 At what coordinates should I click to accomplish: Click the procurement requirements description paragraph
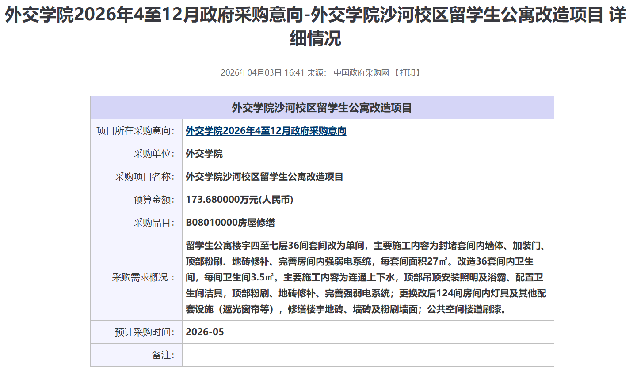pos(366,277)
